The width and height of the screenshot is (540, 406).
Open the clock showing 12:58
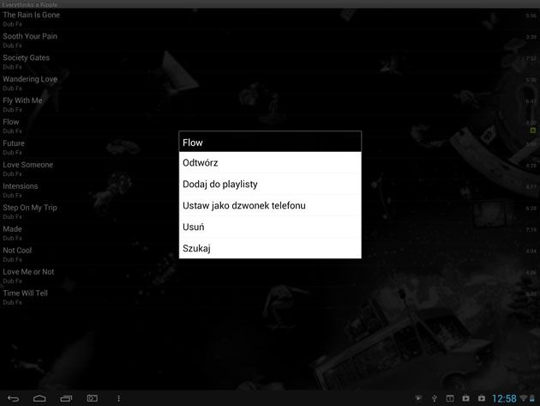[x=504, y=399]
